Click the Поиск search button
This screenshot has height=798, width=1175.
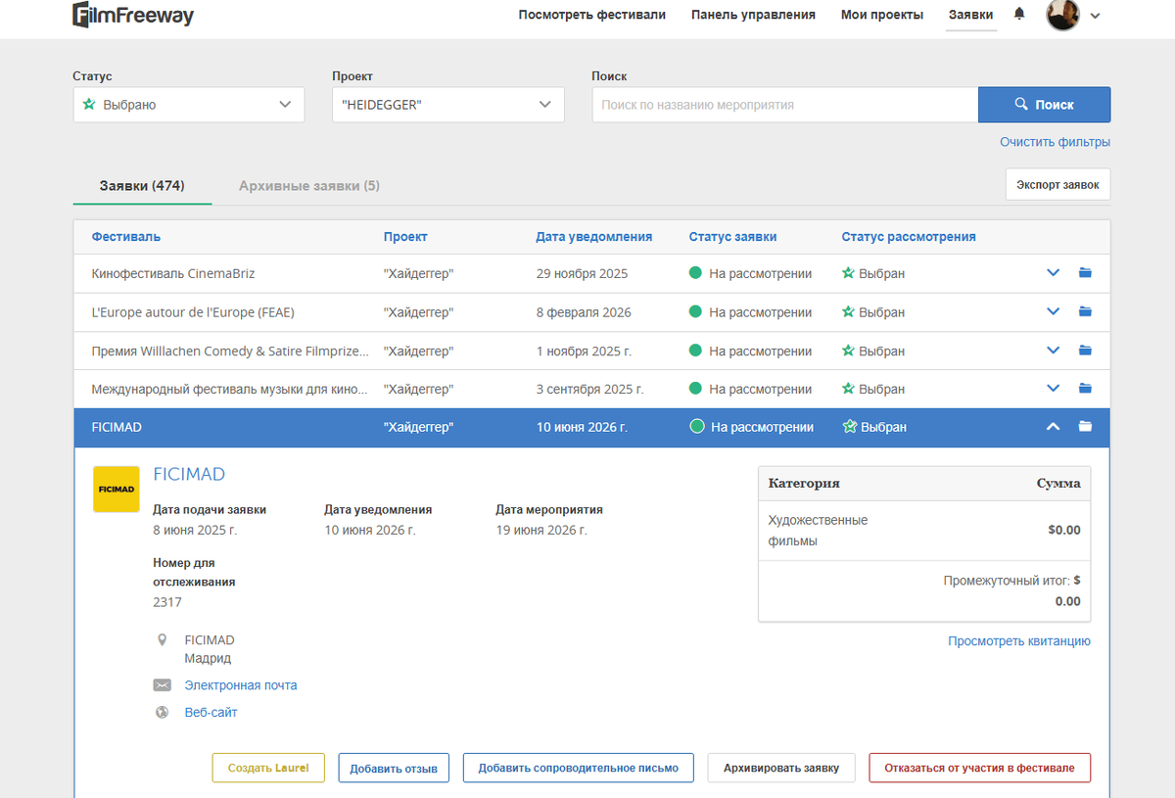(1044, 105)
